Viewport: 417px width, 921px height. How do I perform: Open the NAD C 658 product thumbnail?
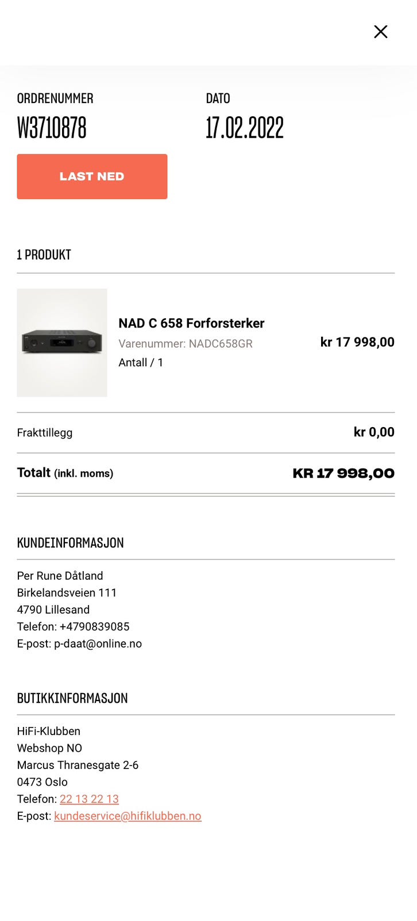coord(62,342)
